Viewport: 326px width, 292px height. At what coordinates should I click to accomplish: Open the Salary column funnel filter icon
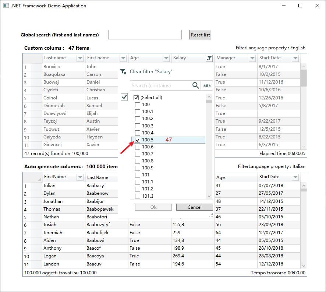pos(209,58)
